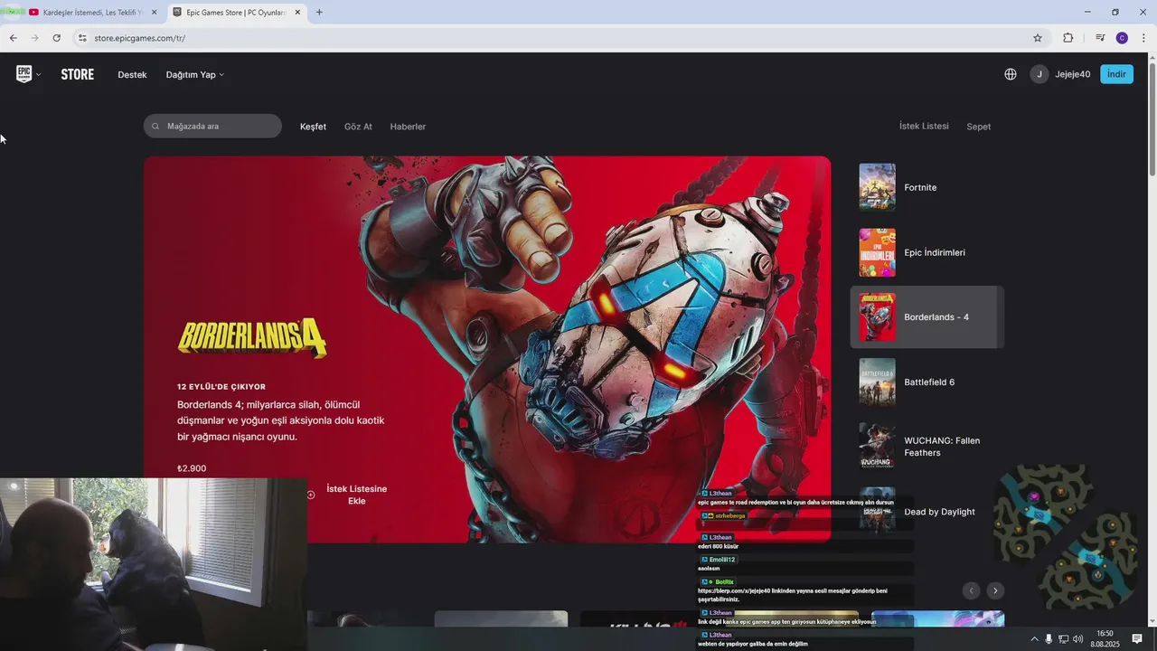
Task: Click the Borderlands 4 small thumbnail
Action: tap(877, 317)
